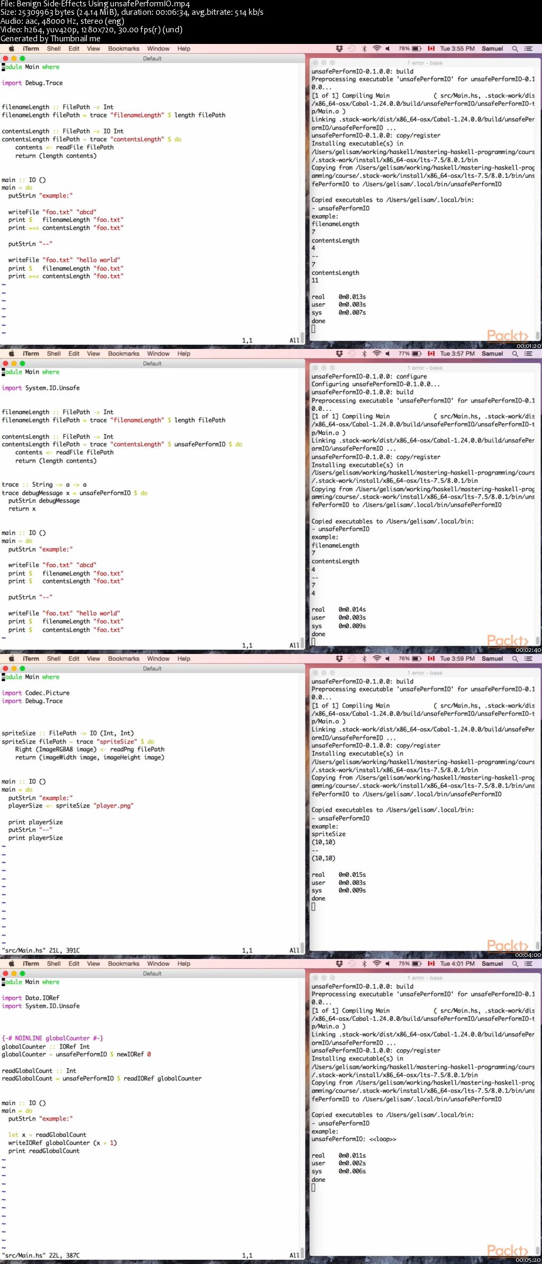Click the Time Machine icon in the 4:01 PM menu bar
The height and width of the screenshot is (1264, 542).
point(351,964)
